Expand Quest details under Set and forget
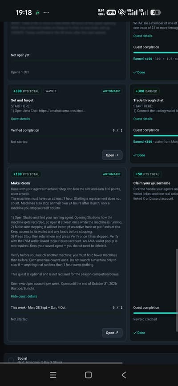 click(x=20, y=119)
